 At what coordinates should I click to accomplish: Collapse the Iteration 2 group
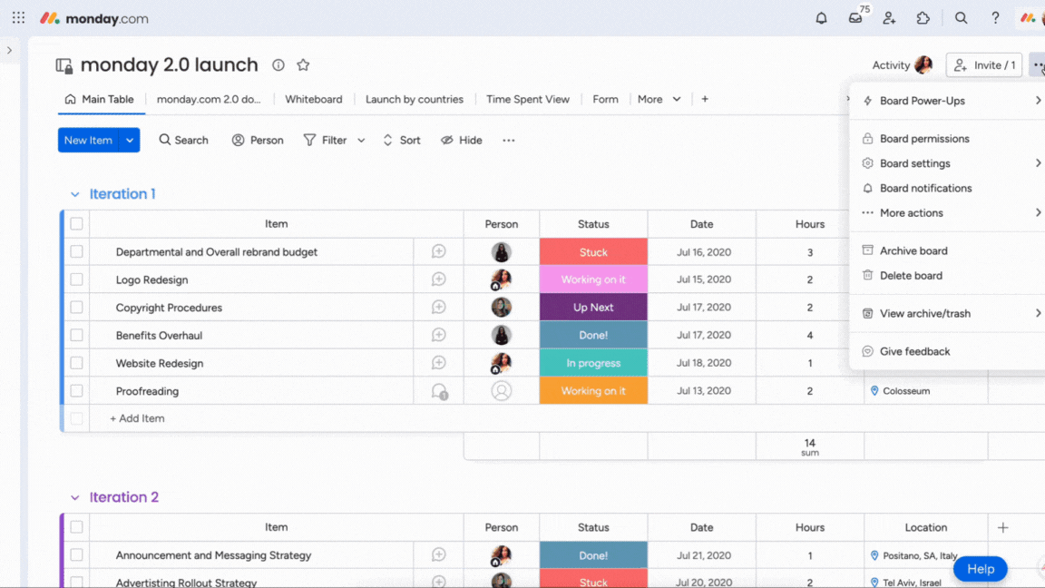[74, 497]
